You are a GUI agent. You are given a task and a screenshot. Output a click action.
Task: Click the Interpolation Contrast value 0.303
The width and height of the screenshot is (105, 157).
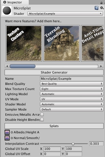pyautogui.click(x=96, y=144)
